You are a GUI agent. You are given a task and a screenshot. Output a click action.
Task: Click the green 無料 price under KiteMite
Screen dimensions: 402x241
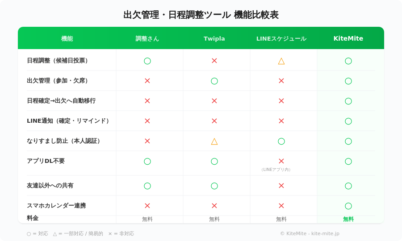[x=348, y=219]
